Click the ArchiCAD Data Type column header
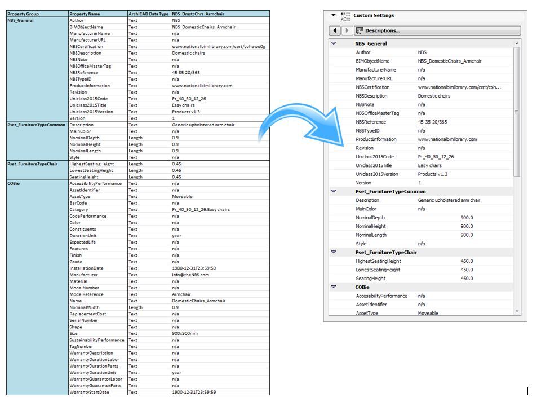537x401 pixels. [x=149, y=14]
